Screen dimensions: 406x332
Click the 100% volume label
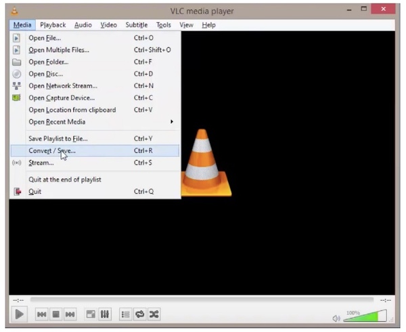tap(353, 313)
